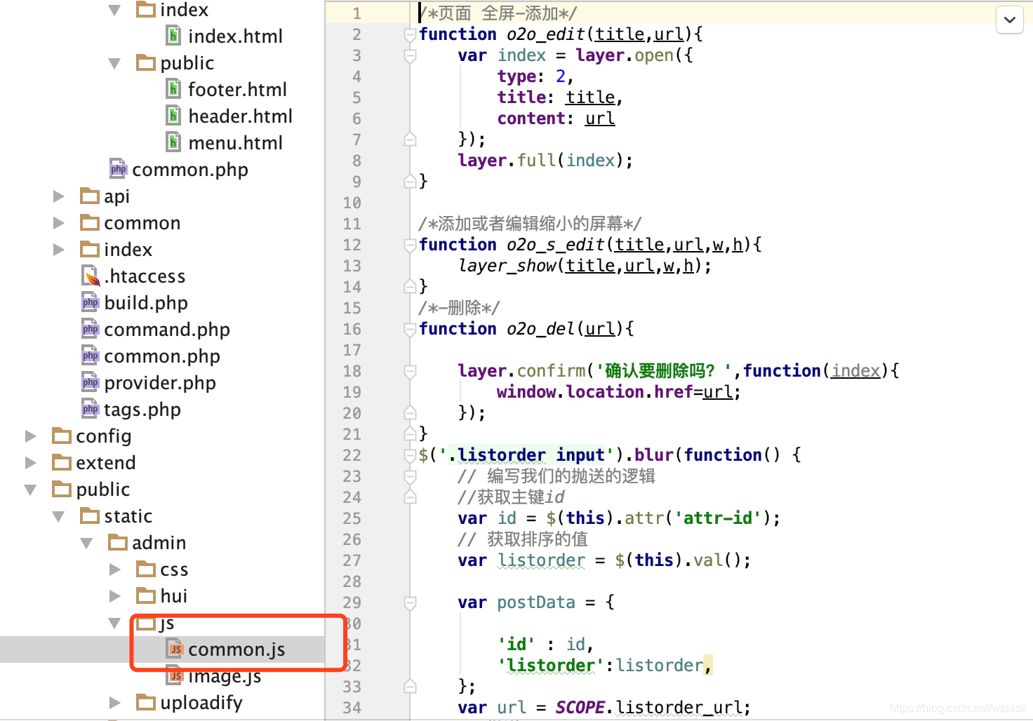The height and width of the screenshot is (721, 1033).
Task: Collapse the root public folder arrow
Action: click(x=30, y=490)
